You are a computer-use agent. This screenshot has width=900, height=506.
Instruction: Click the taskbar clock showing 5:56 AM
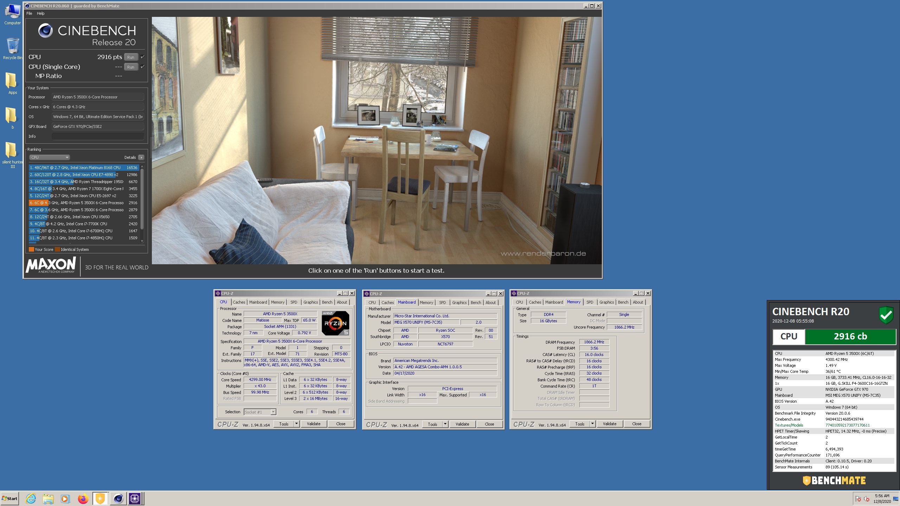[882, 499]
